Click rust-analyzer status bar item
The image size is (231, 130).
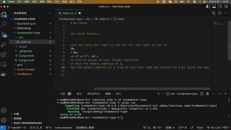64,127
